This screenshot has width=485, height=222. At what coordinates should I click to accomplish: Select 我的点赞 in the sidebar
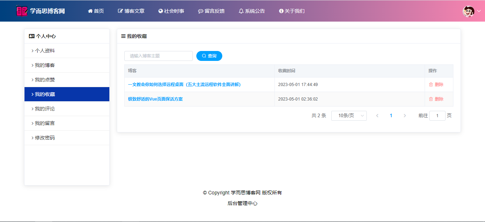point(45,80)
